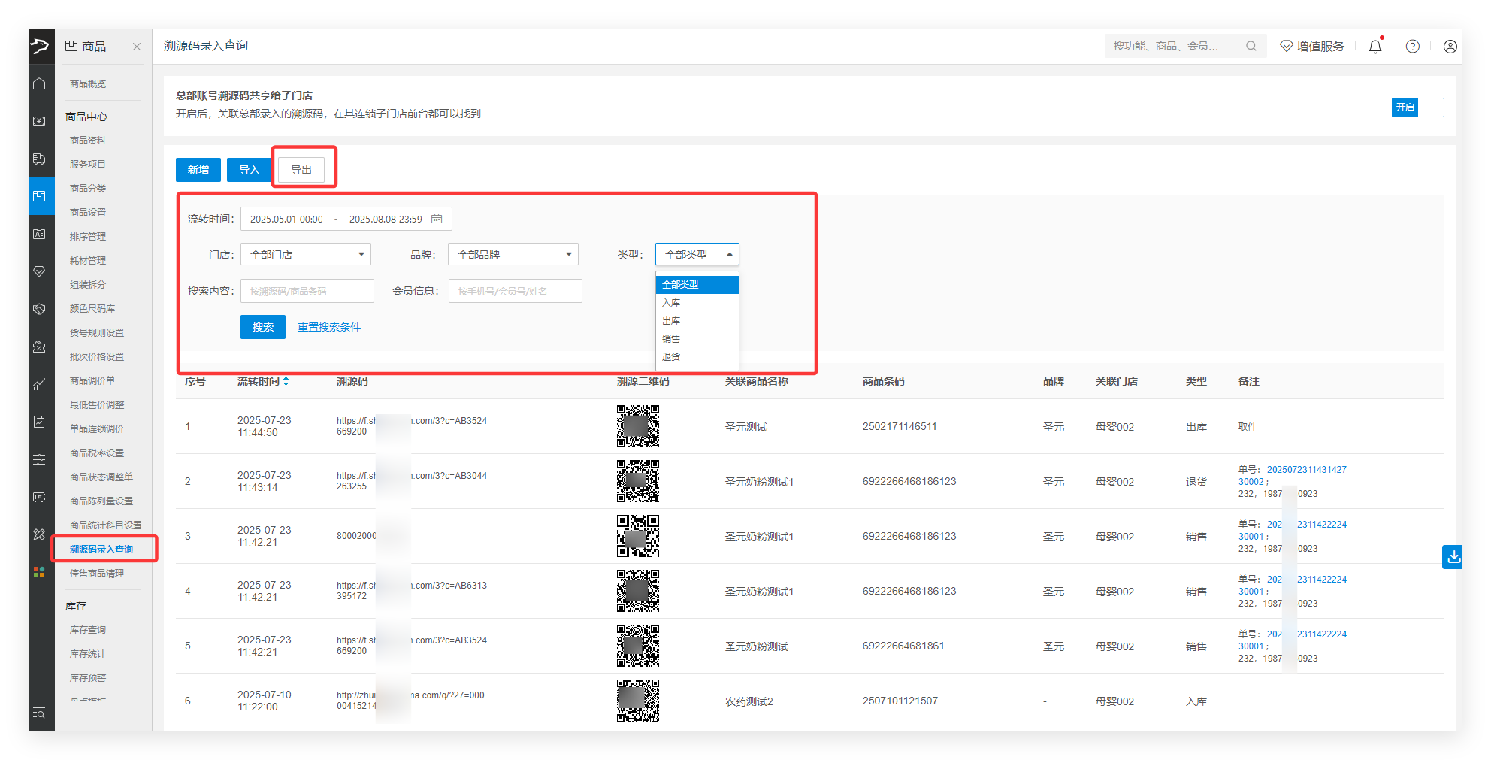
Task: Collapse the 全部类型 type dropdown
Action: point(697,255)
